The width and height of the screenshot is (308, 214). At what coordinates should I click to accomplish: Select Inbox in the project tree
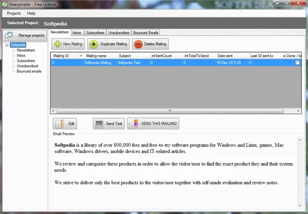pos(21,56)
